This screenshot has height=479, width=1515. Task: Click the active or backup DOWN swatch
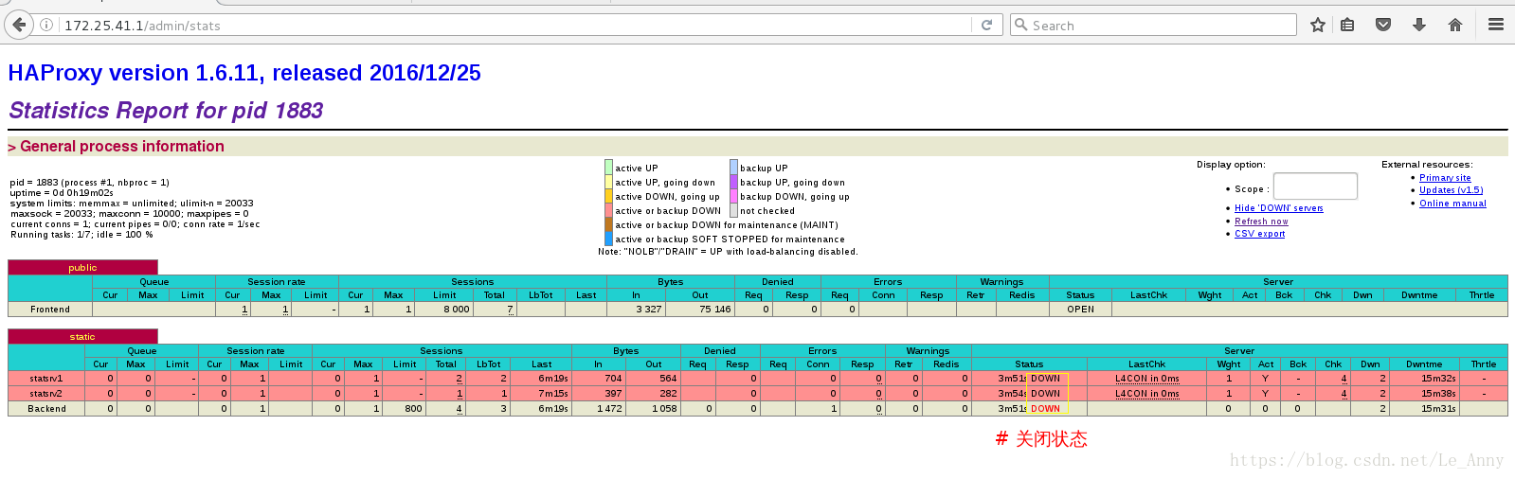(608, 210)
